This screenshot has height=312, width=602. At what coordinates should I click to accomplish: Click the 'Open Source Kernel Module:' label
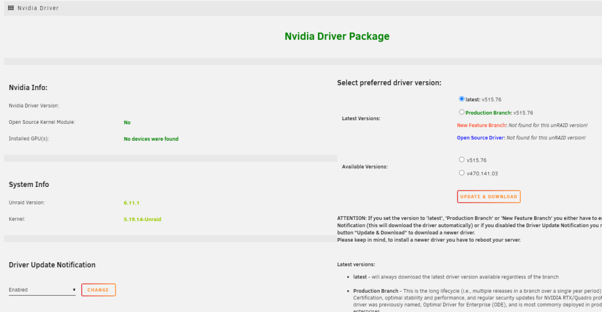pos(42,122)
